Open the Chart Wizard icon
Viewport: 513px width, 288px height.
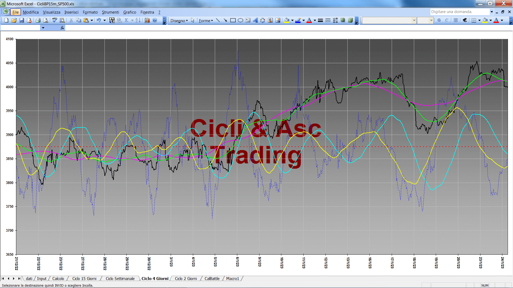[x=147, y=20]
